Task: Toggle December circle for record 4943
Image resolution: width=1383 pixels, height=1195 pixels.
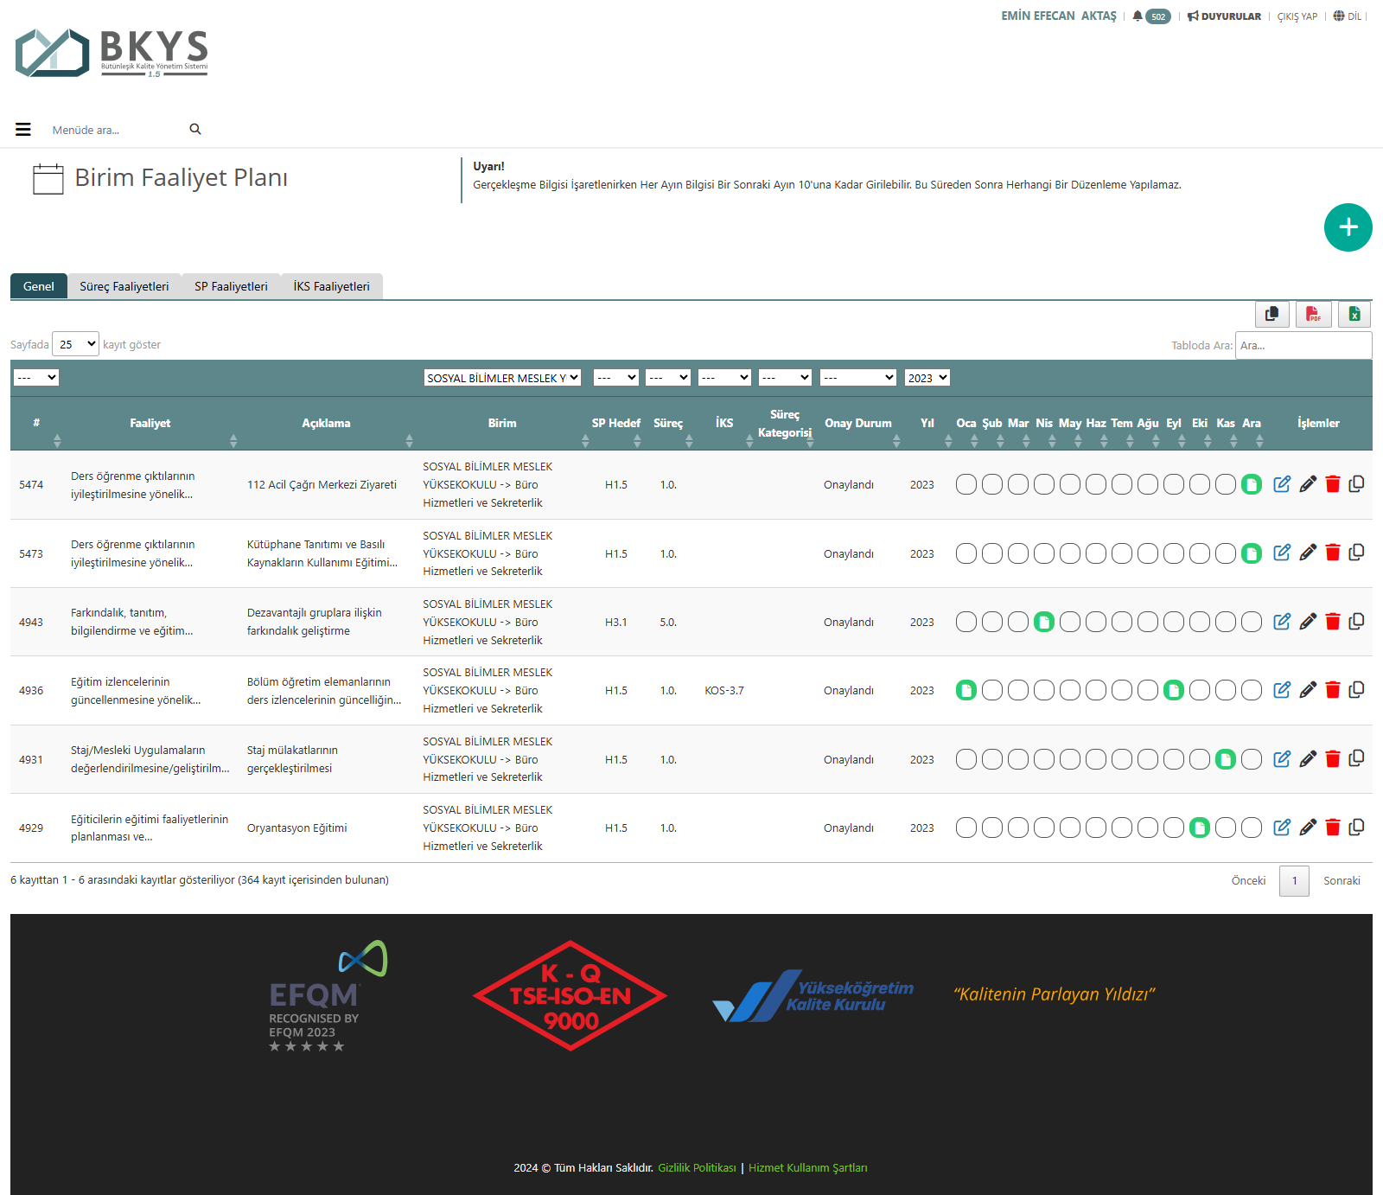Action: click(x=1252, y=622)
